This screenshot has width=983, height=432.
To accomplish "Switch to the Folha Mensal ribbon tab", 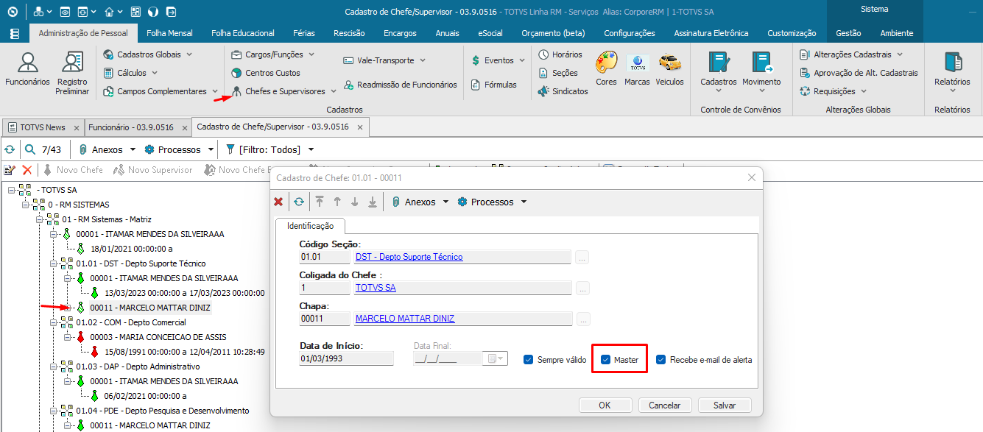I will pyautogui.click(x=169, y=33).
